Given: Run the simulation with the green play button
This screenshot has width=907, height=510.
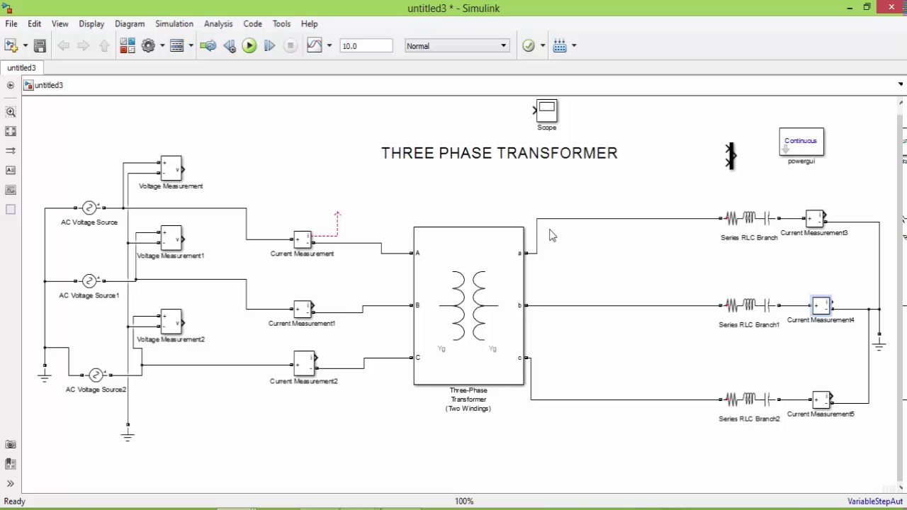Looking at the screenshot, I should pyautogui.click(x=249, y=46).
